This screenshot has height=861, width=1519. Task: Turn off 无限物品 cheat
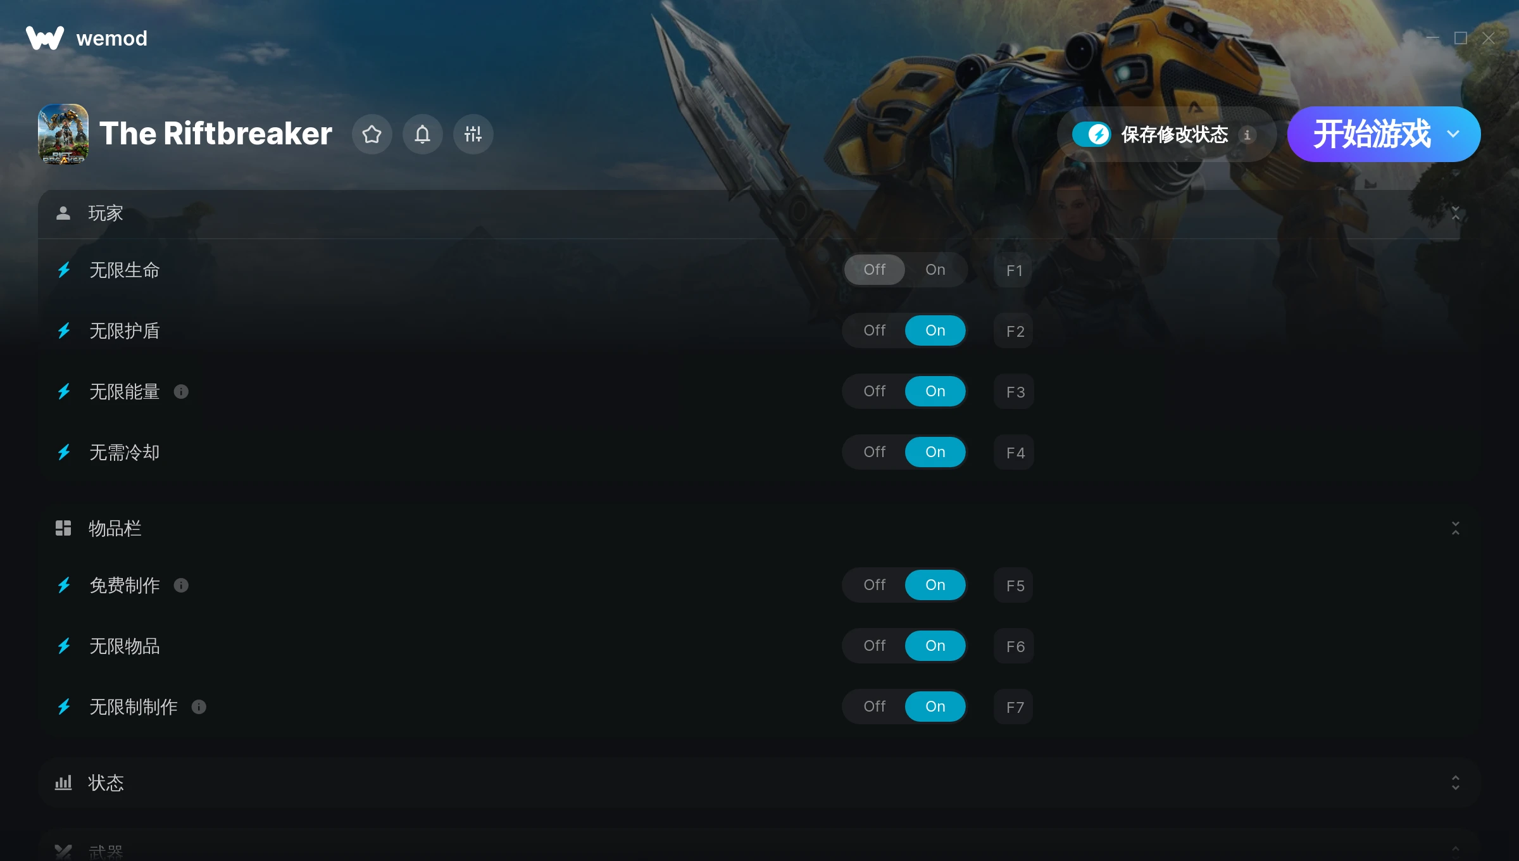(x=874, y=646)
